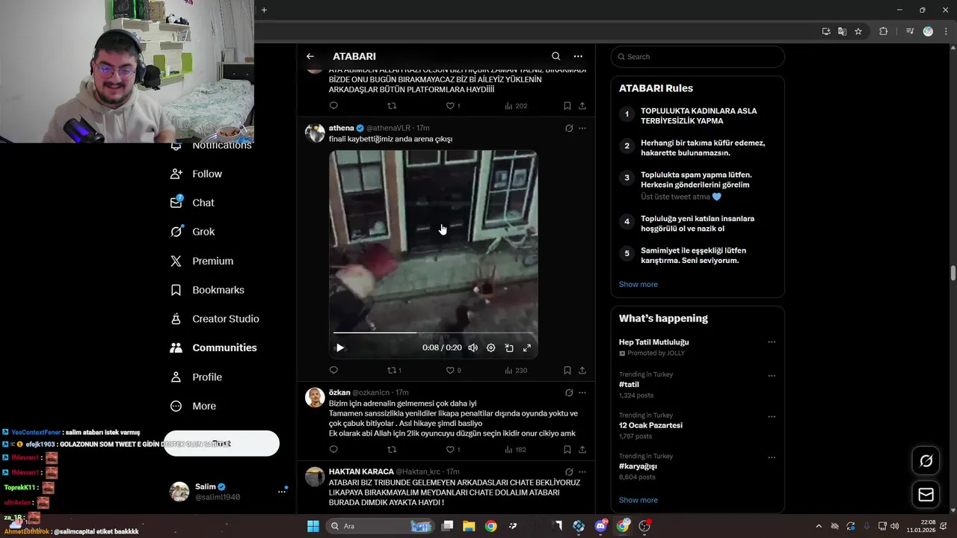Image resolution: width=957 pixels, height=538 pixels.
Task: Open the 12 Ocak Pazartesi trend
Action: click(650, 425)
